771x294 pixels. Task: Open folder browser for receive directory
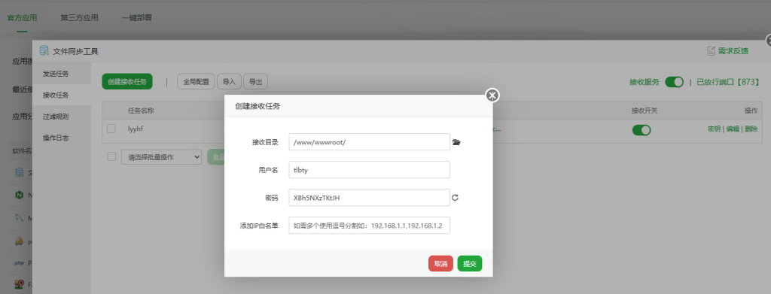point(456,142)
